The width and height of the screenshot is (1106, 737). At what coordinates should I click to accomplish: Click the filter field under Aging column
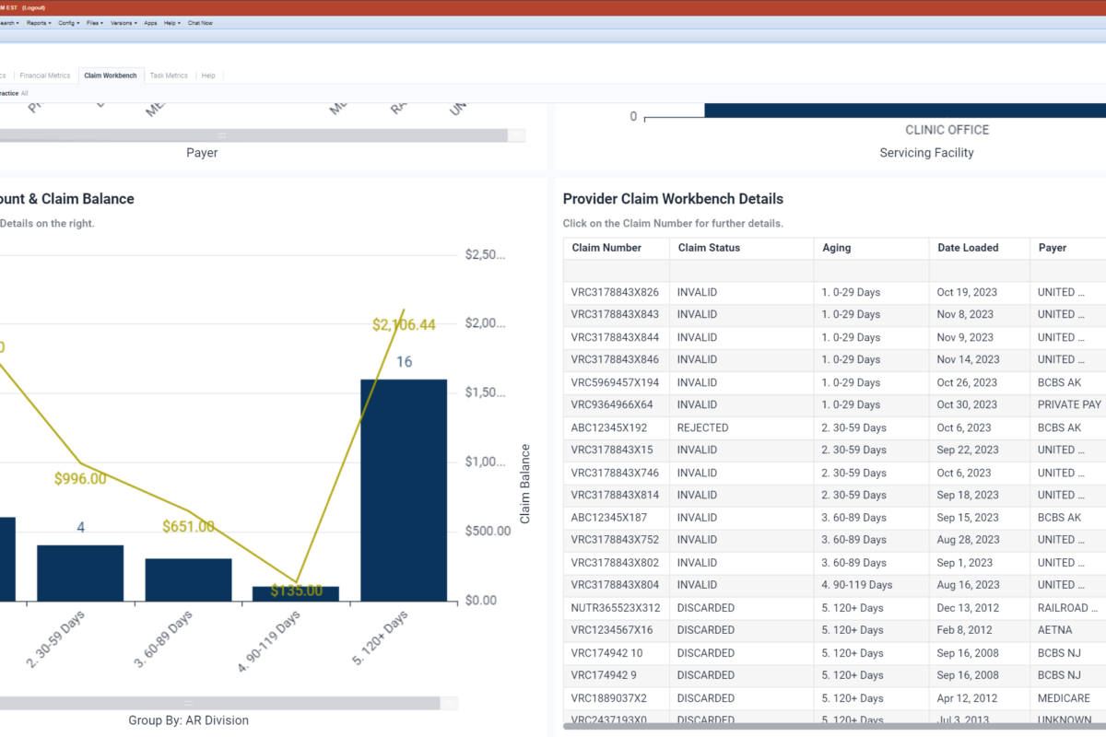(x=870, y=271)
